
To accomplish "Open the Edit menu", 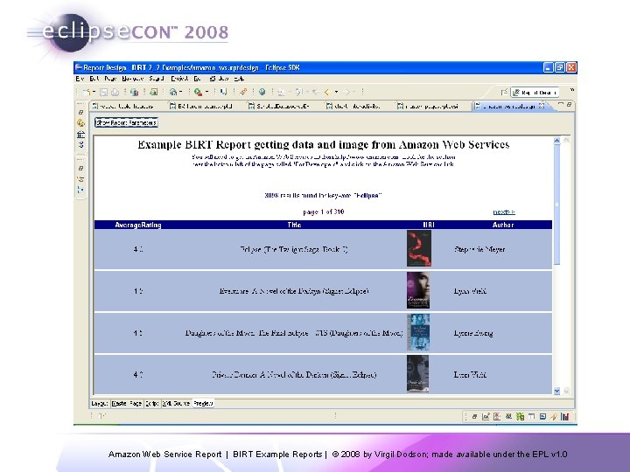I will (94, 79).
